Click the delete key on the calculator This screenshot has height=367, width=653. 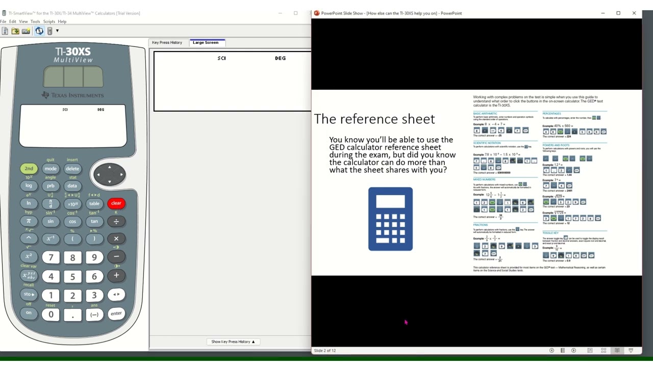click(72, 169)
